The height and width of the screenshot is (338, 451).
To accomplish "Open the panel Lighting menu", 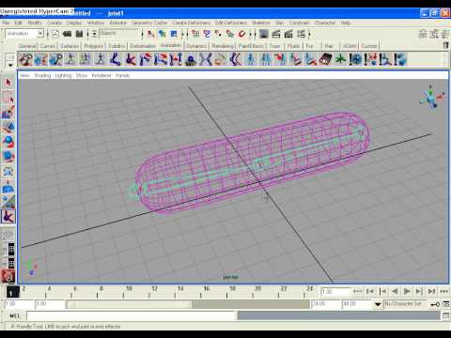I will pyautogui.click(x=63, y=75).
